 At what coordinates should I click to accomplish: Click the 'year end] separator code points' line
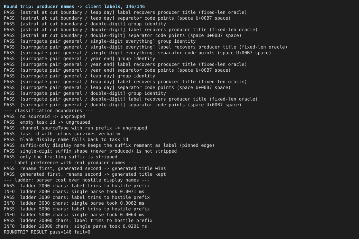click(x=117, y=70)
